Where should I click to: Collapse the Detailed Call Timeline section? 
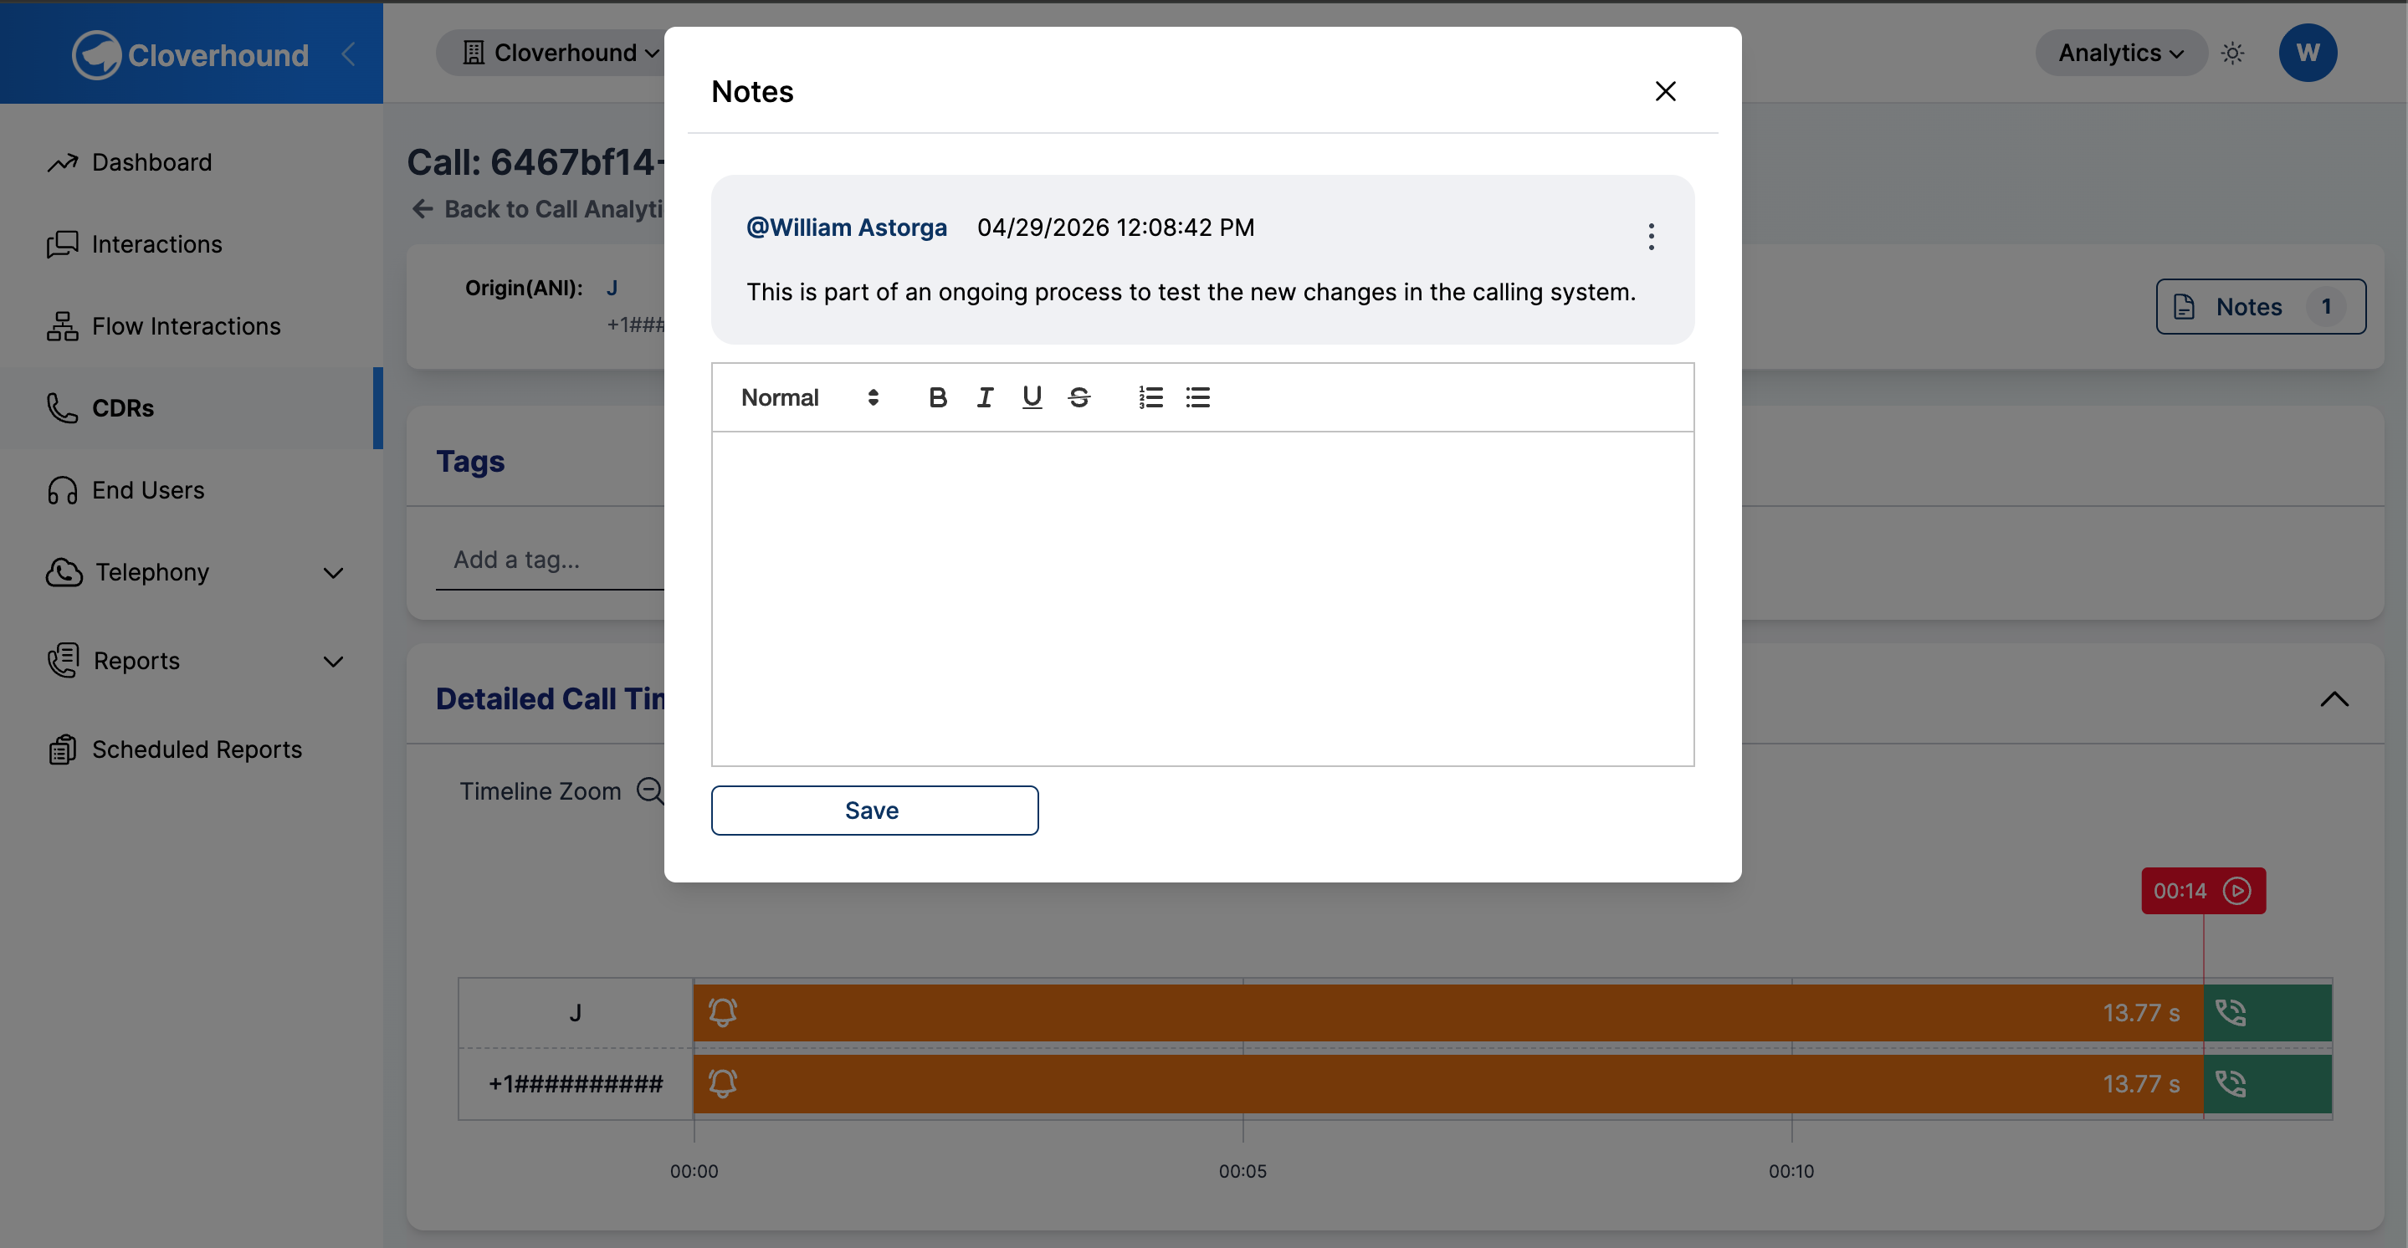pos(2334,699)
